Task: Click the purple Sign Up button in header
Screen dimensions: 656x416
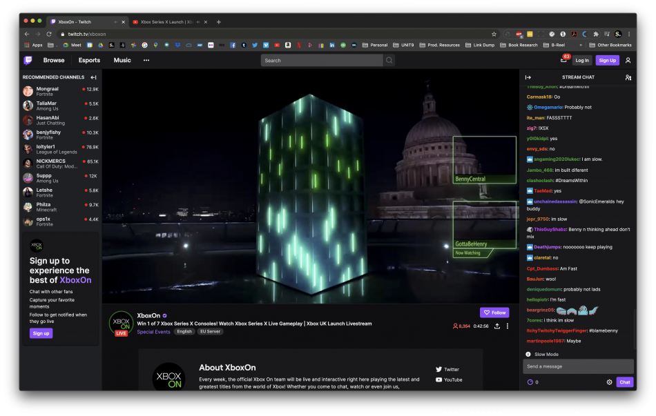Action: pyautogui.click(x=607, y=60)
